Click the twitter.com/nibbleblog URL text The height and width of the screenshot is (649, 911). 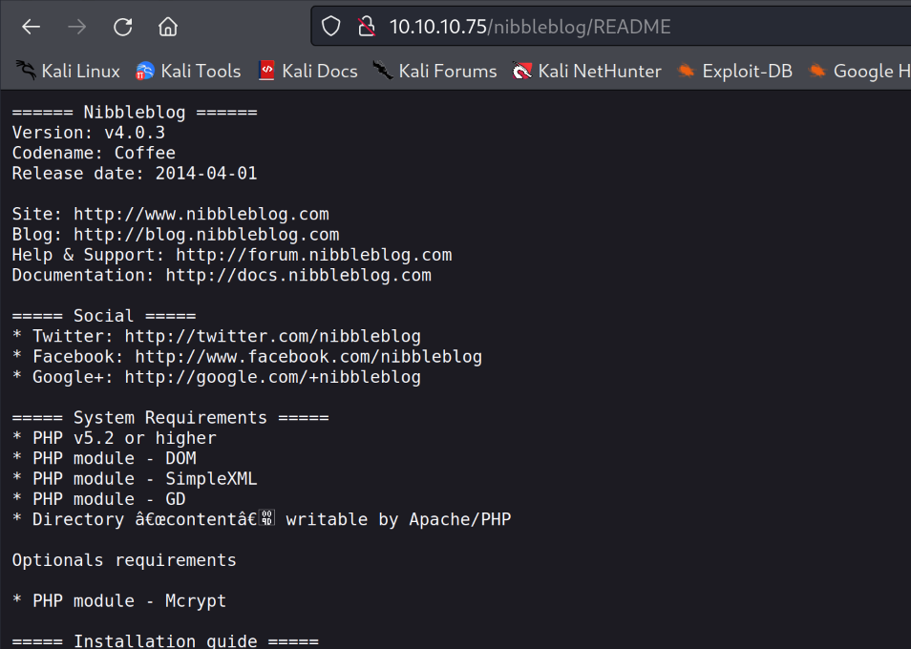point(273,336)
